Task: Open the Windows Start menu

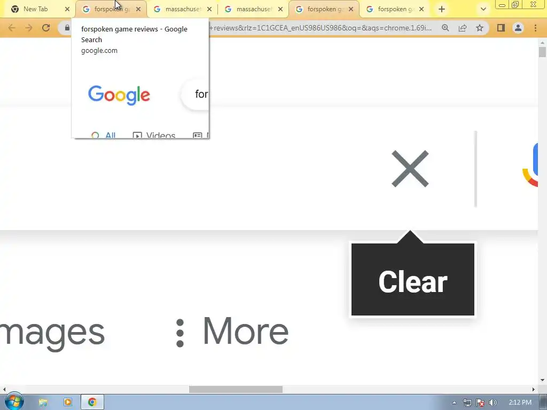Action: 14,402
